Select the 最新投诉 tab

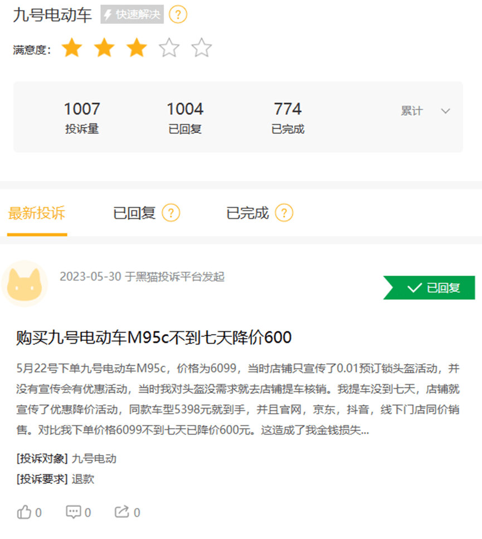[x=37, y=213]
